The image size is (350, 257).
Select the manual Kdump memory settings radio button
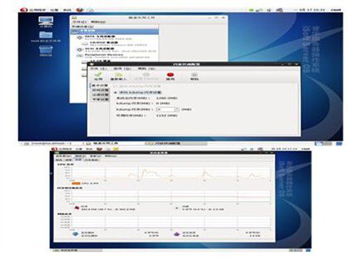(115, 92)
